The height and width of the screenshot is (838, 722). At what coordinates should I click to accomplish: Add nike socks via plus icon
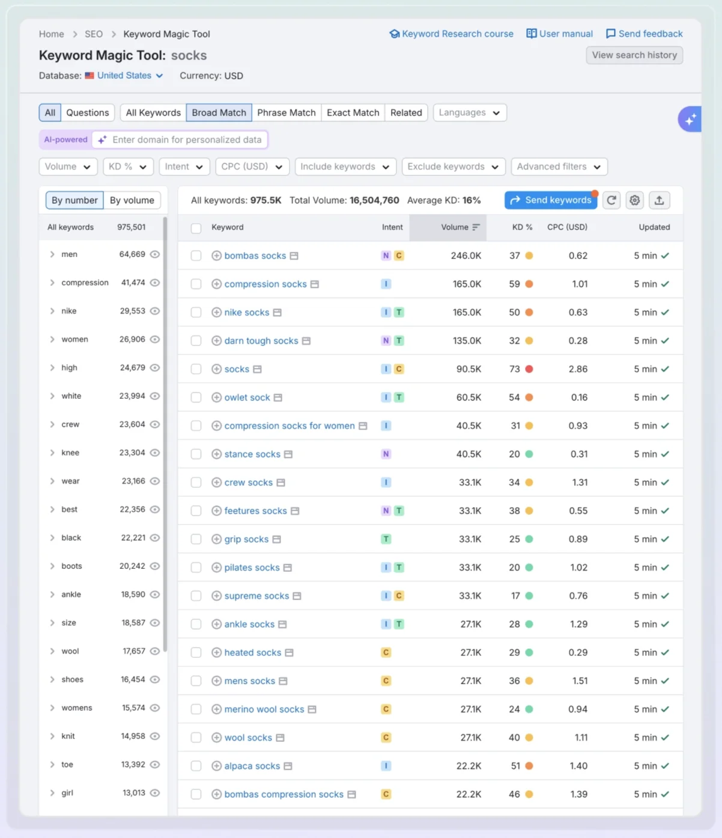(217, 312)
